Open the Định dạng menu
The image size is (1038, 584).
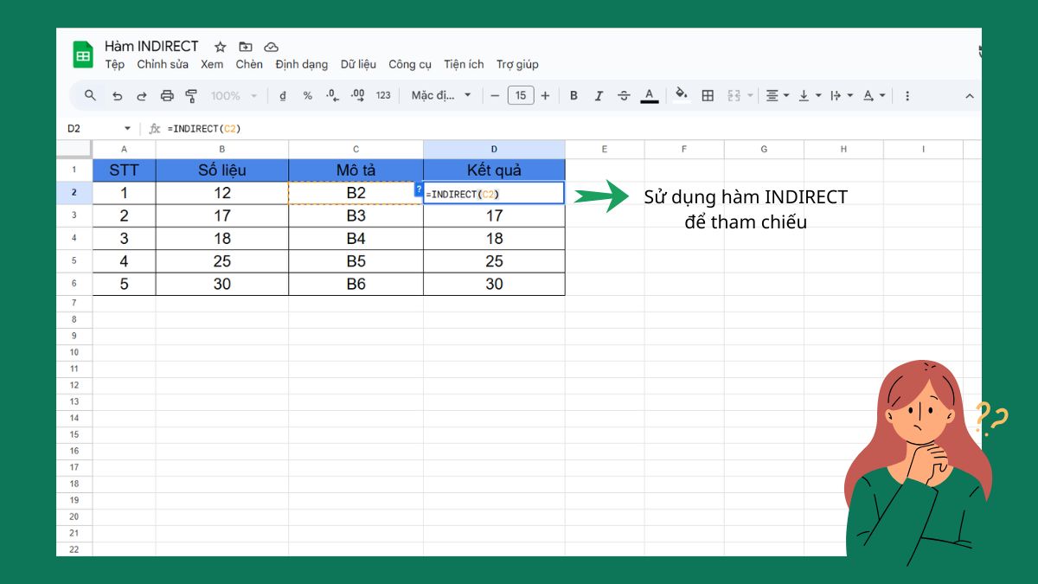[x=301, y=64]
